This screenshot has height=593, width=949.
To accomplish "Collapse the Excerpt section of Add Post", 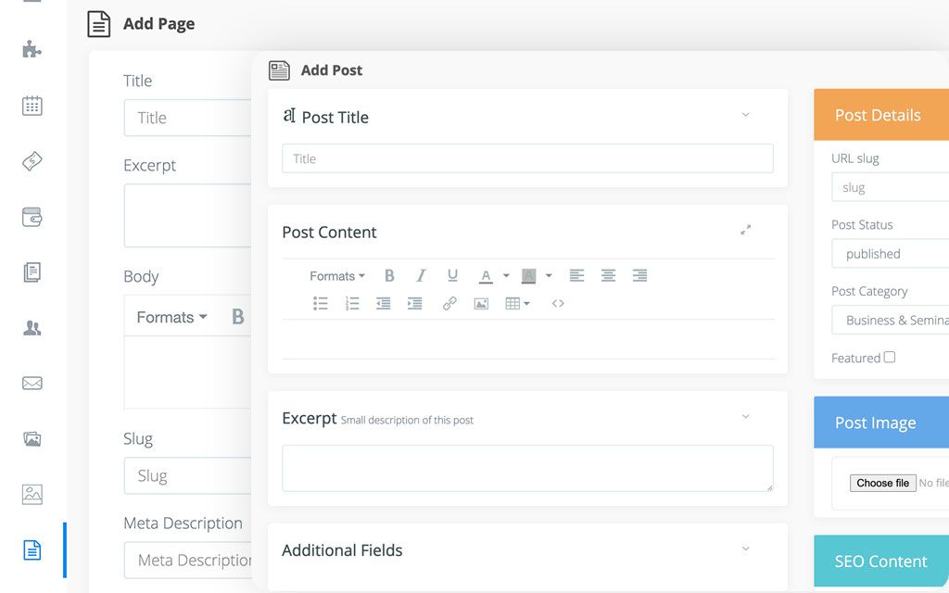I will pyautogui.click(x=746, y=417).
